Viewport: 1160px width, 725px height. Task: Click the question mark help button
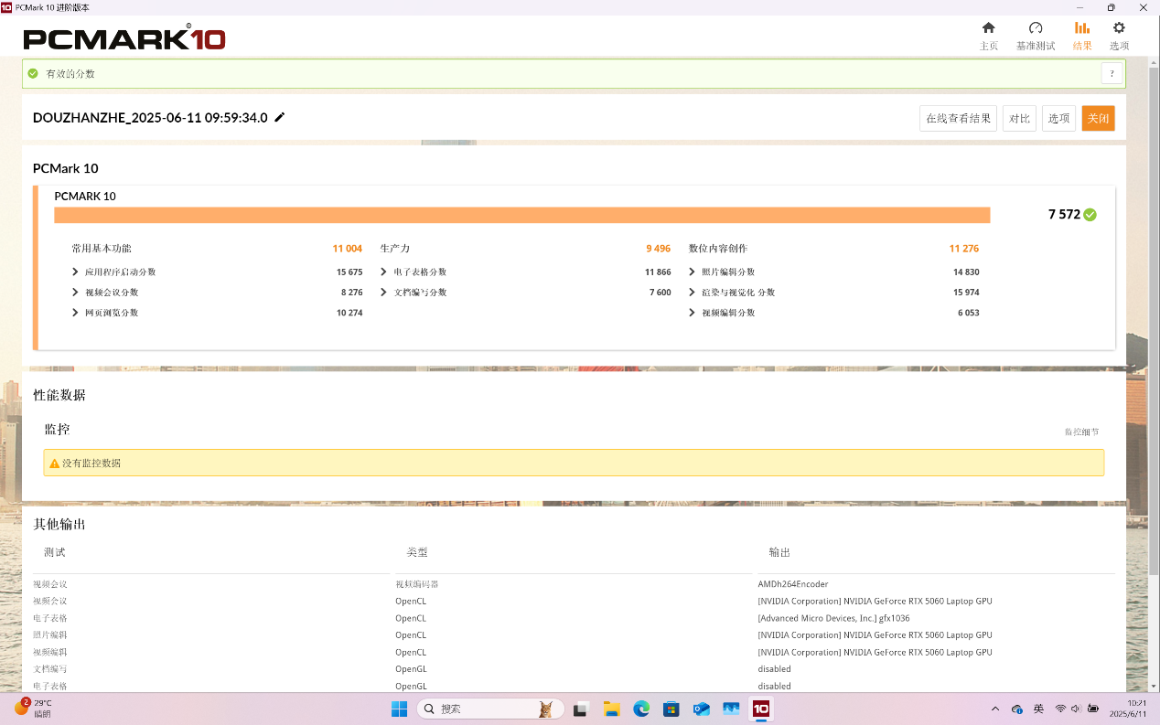point(1112,74)
